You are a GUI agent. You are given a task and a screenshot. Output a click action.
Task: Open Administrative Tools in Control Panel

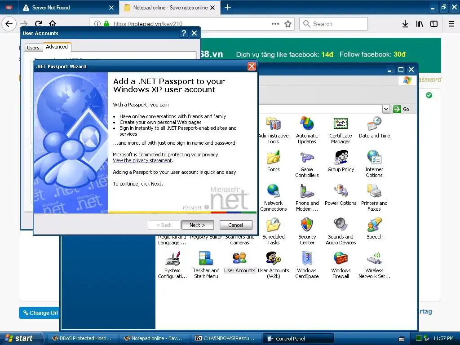click(x=273, y=130)
